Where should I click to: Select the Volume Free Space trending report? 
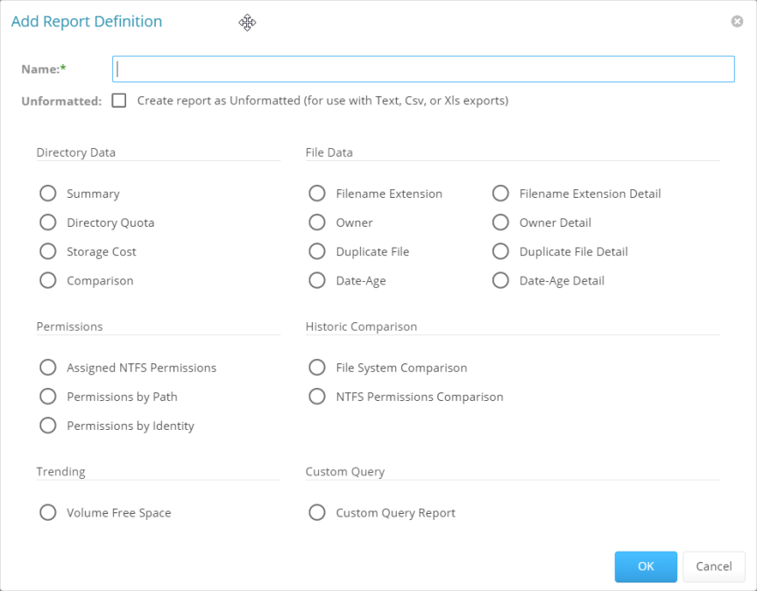click(x=48, y=512)
